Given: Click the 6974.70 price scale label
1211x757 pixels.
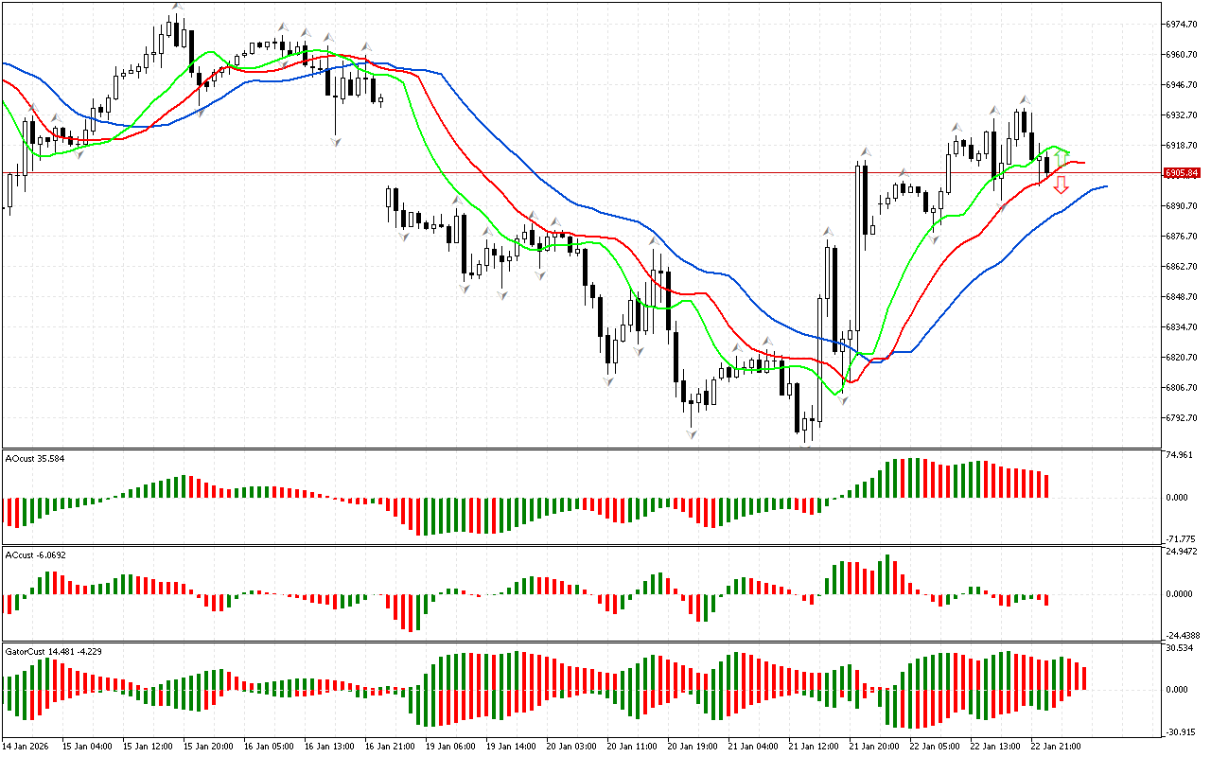Looking at the screenshot, I should pyautogui.click(x=1184, y=24).
